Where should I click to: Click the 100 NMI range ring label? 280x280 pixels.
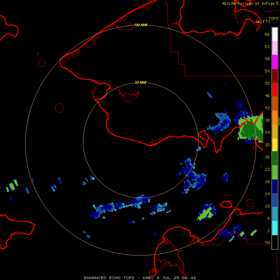coord(141,25)
